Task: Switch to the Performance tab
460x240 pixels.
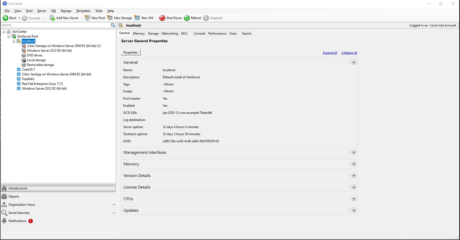Action: [217, 33]
